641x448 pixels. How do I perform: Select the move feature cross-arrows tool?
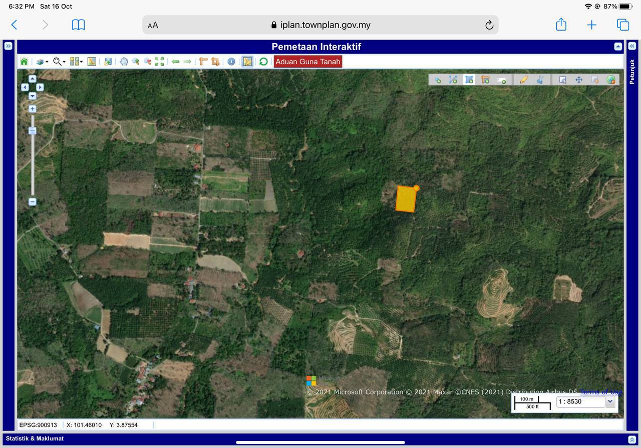click(578, 80)
